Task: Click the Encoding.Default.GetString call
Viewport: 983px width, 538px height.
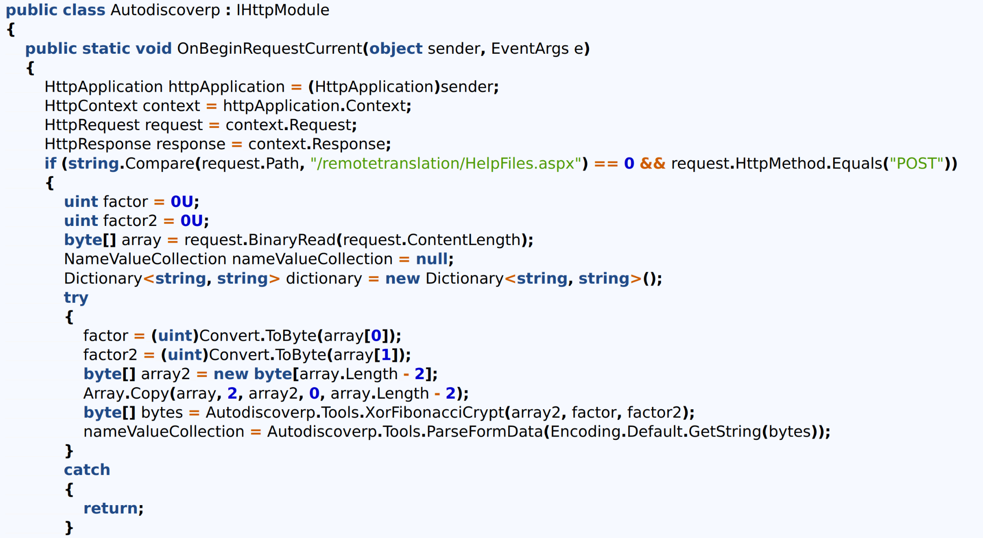Action: [x=655, y=432]
